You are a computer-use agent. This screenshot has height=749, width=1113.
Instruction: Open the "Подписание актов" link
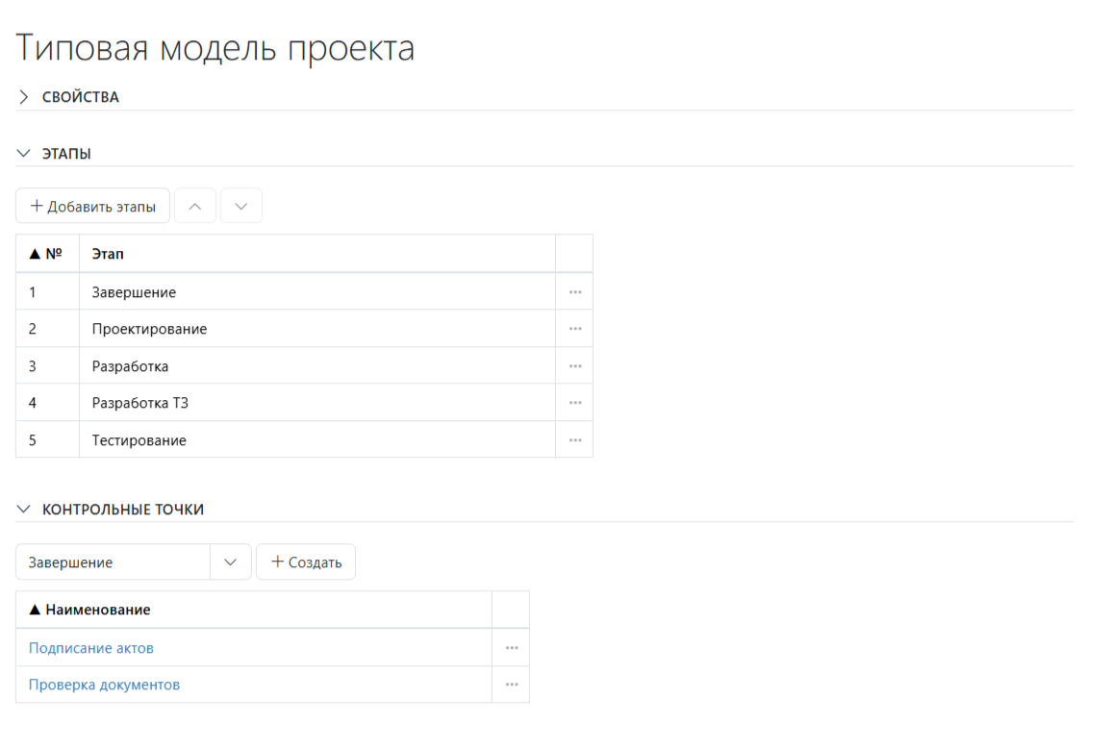coord(90,647)
